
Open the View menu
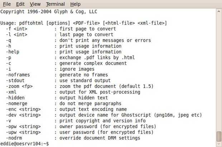35,4
